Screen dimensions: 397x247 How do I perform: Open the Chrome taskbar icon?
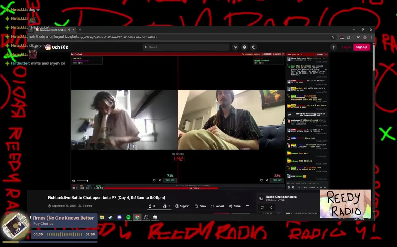[x=137, y=217]
